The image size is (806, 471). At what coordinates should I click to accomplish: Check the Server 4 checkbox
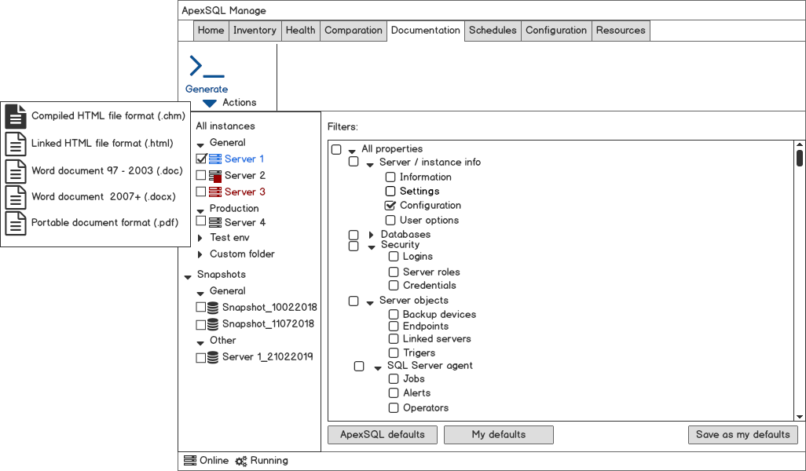pyautogui.click(x=201, y=221)
